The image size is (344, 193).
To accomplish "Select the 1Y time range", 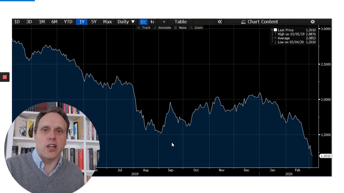I will coord(82,22).
